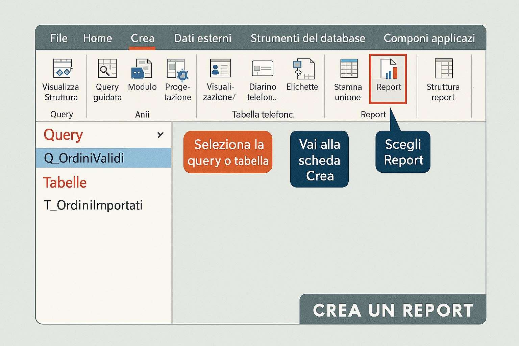Select the Stampa unione icon

tap(348, 69)
